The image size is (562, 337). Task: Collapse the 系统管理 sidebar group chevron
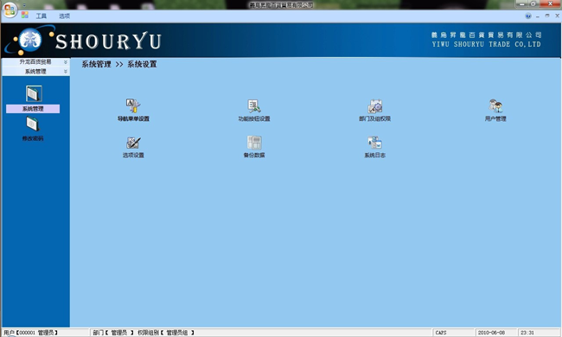pos(66,71)
